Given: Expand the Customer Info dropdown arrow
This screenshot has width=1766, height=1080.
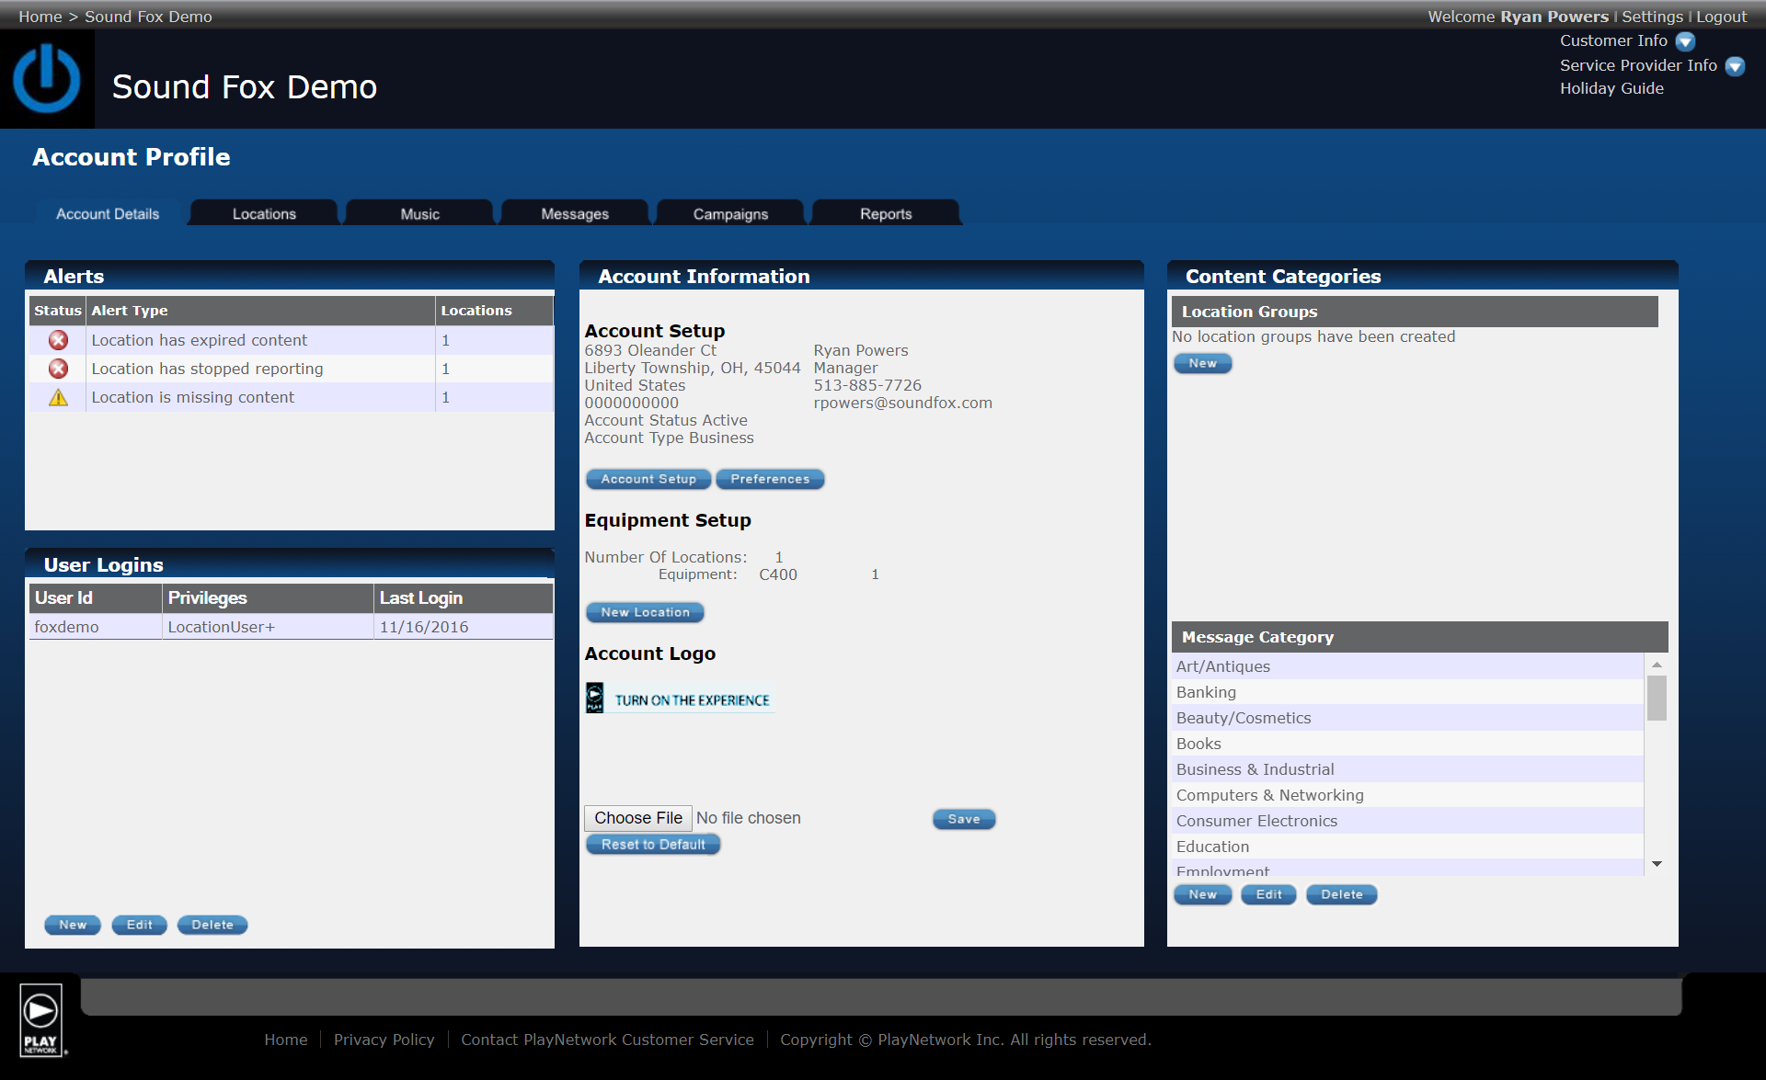Looking at the screenshot, I should pyautogui.click(x=1685, y=41).
